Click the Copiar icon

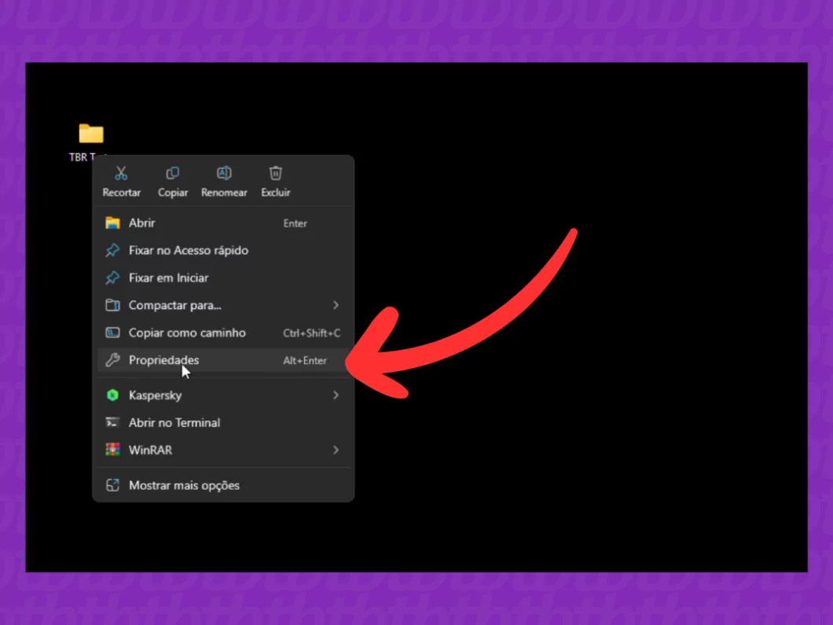[x=173, y=173]
